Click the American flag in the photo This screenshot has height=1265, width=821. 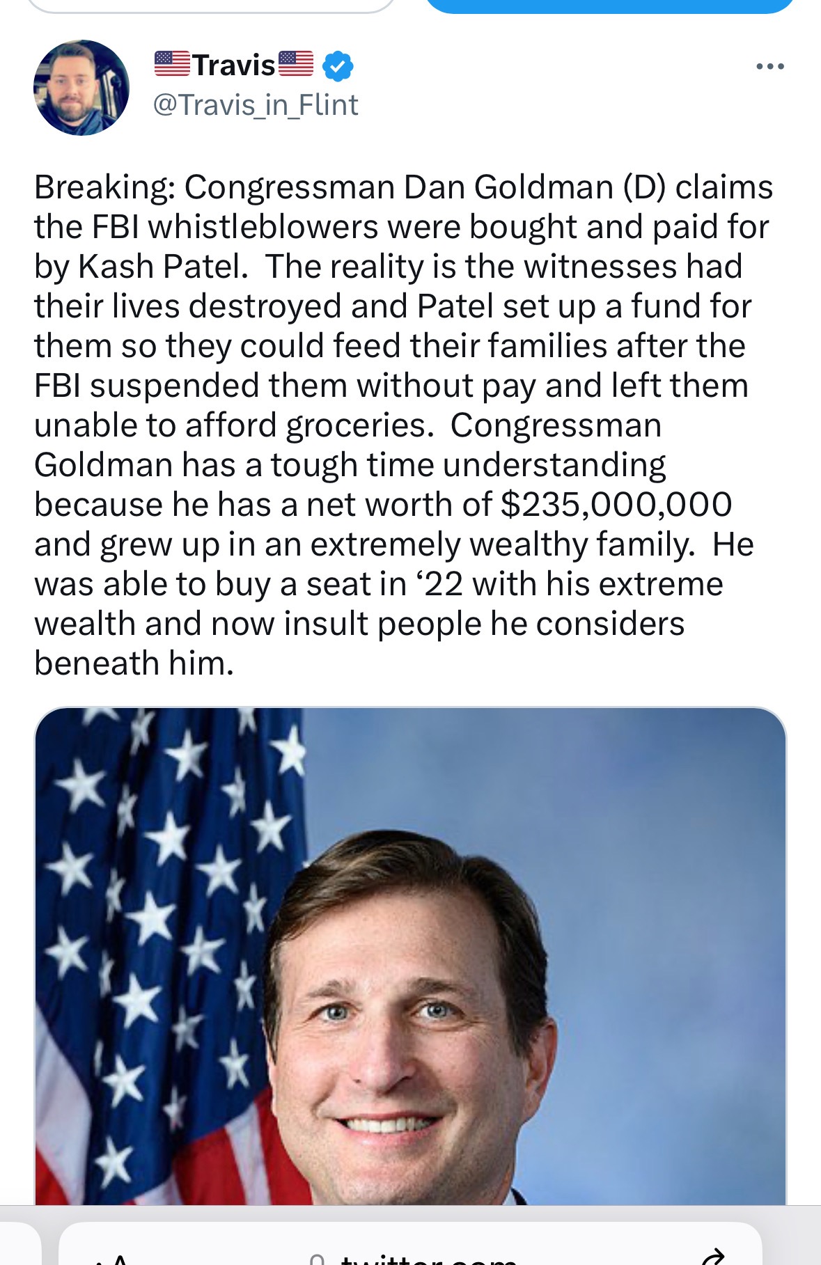click(171, 956)
